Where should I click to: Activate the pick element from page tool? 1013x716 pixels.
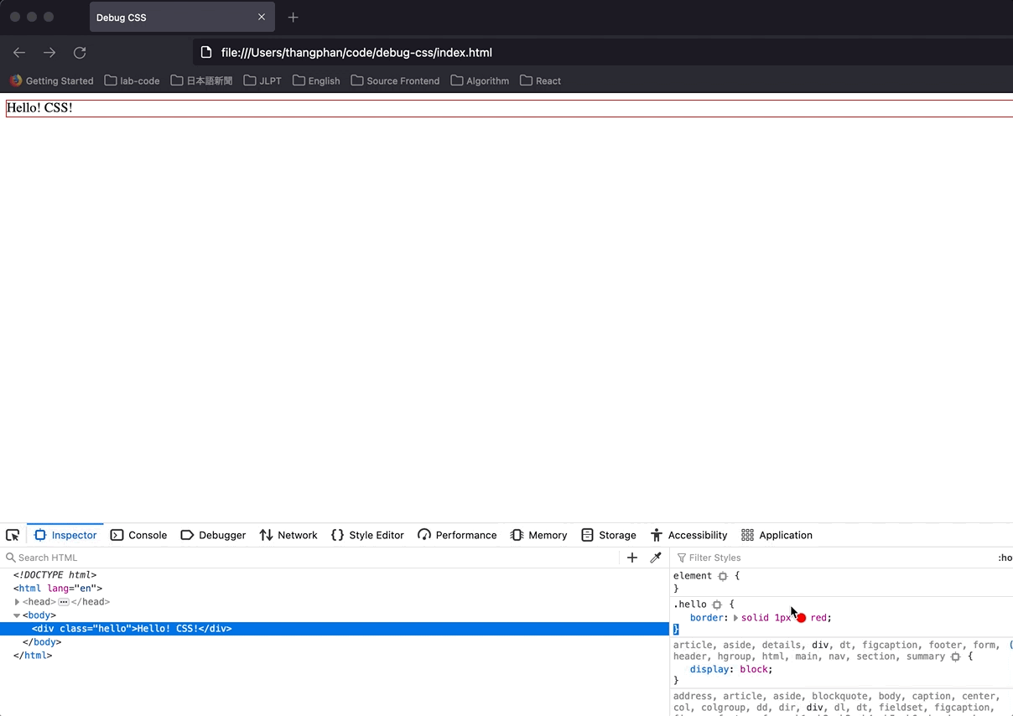click(x=13, y=535)
